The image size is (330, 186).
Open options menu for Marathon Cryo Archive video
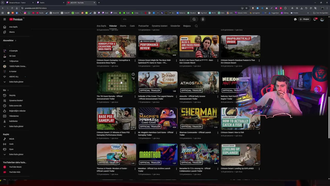click(x=176, y=169)
